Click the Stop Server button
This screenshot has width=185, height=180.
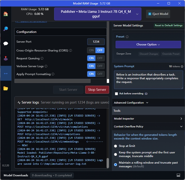click(x=97, y=90)
